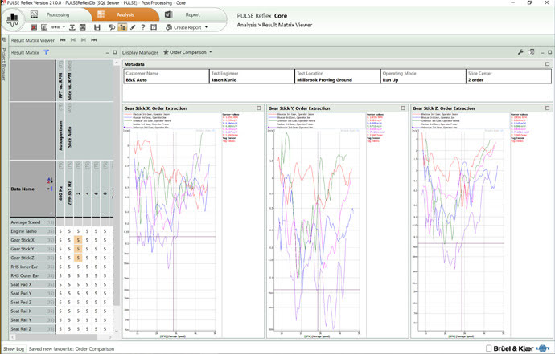
Task: Click the Customer Name metadata field B&K Auto
Action: click(166, 77)
